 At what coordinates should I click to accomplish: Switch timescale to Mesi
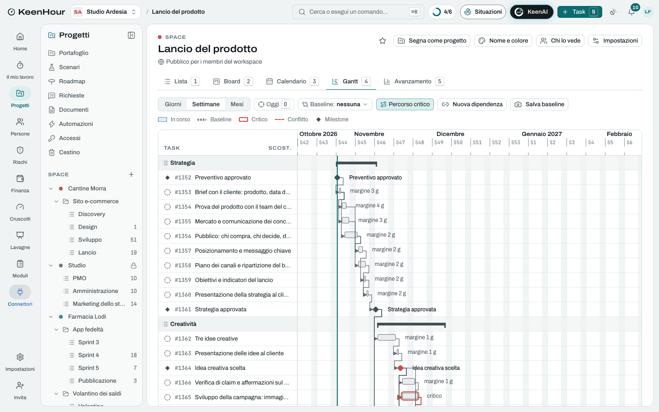pyautogui.click(x=237, y=104)
